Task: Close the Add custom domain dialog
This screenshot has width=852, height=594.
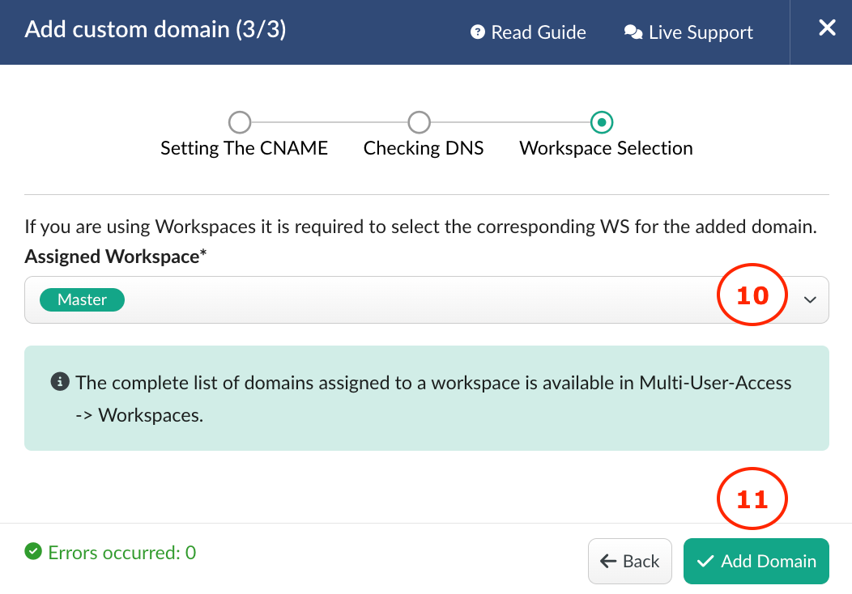Action: (827, 28)
